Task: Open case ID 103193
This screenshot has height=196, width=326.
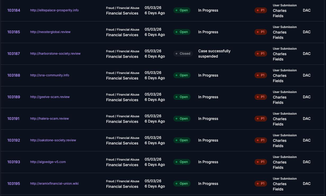Action: [14, 162]
